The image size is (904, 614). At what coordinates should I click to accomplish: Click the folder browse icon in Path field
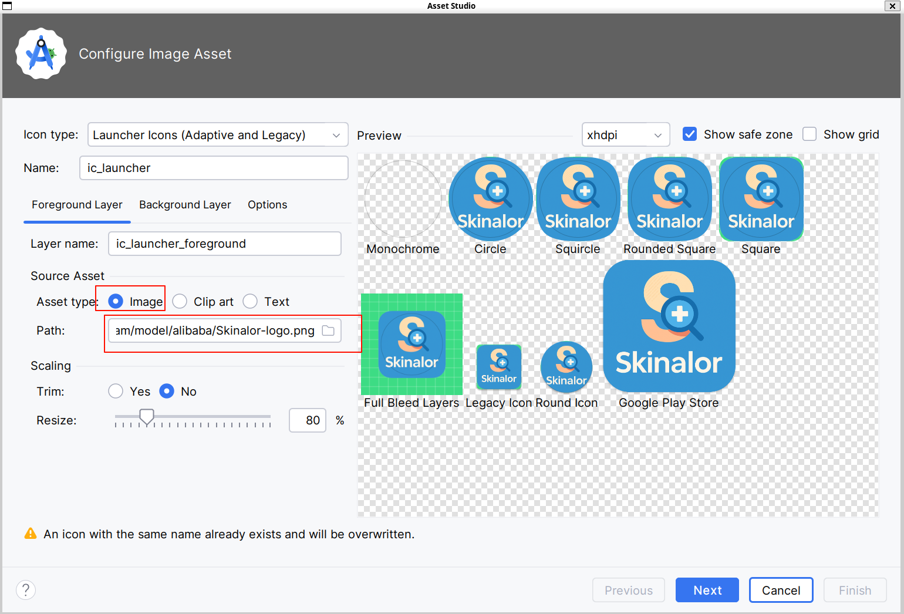pos(328,330)
